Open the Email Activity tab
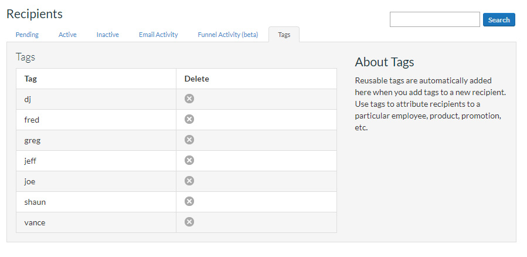This screenshot has height=257, width=527. (x=158, y=35)
